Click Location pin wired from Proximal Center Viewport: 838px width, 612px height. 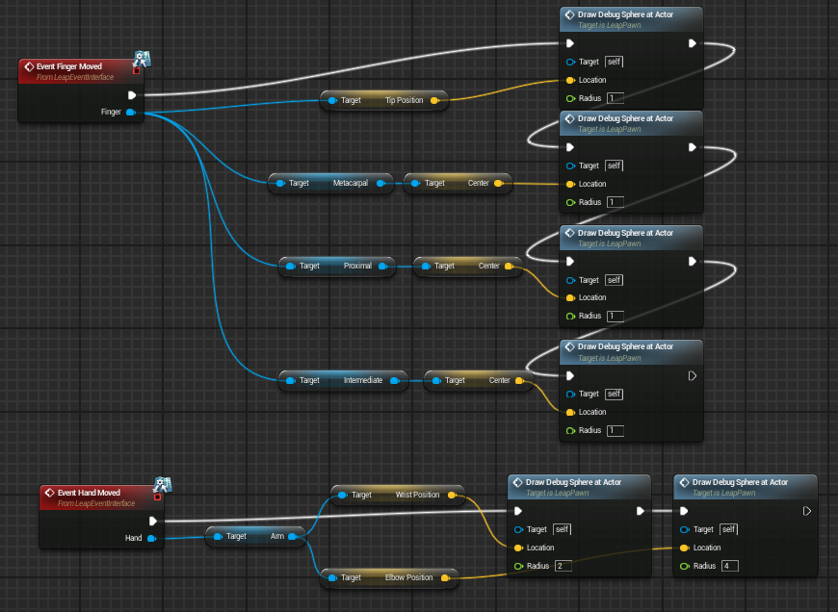click(570, 298)
